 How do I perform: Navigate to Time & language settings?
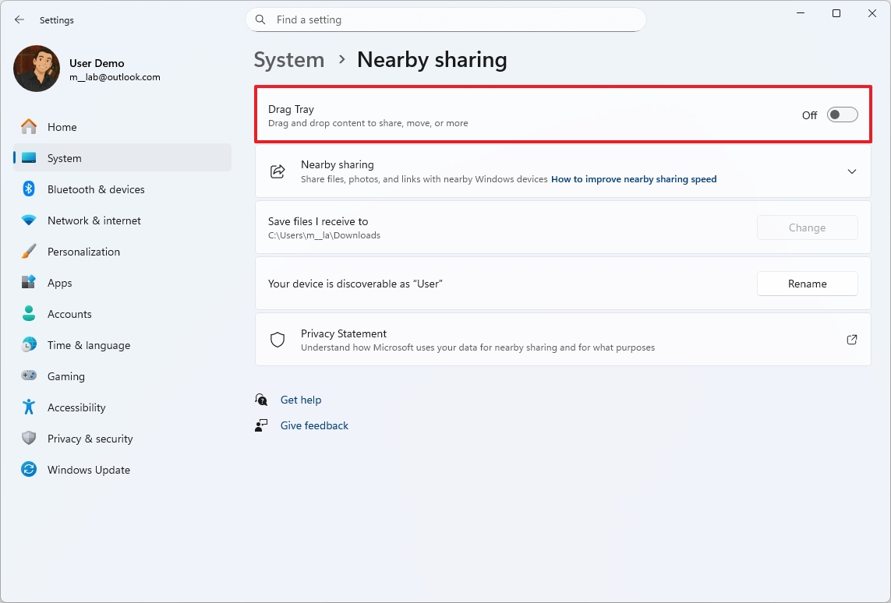tap(28, 344)
